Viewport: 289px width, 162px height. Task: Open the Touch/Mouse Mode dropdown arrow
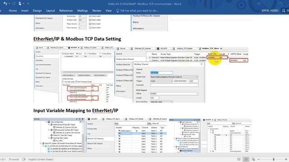click(23, 4)
